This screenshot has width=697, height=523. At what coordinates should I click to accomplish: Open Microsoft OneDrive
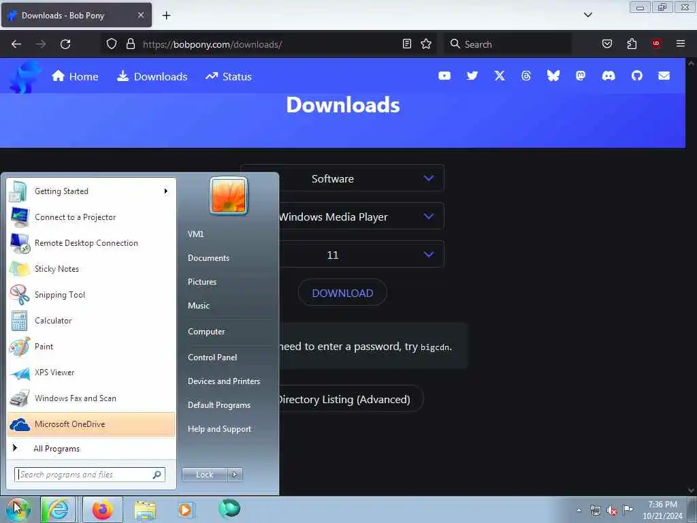[92, 424]
